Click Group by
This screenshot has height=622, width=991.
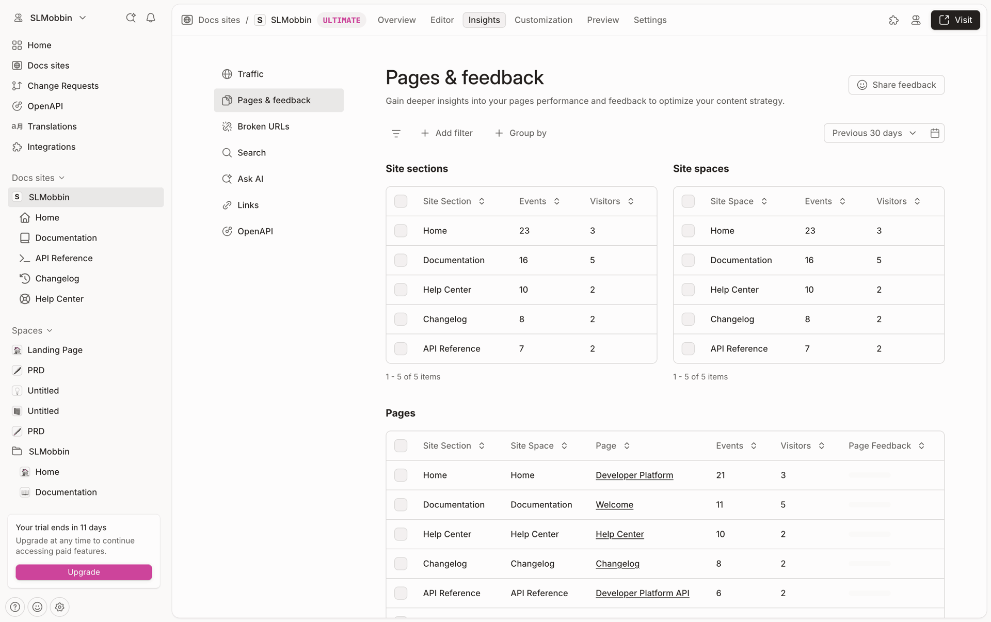point(520,133)
